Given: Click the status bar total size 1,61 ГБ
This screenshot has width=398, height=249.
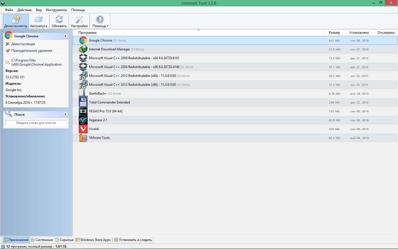Looking at the screenshot, I should pyautogui.click(x=61, y=247).
